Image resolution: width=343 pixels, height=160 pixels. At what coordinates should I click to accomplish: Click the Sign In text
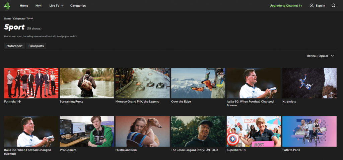pyautogui.click(x=320, y=6)
